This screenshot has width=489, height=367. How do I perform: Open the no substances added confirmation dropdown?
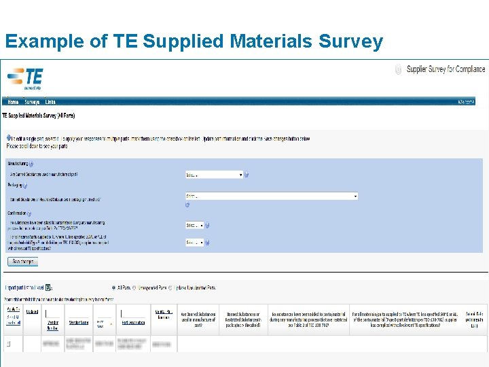(x=194, y=225)
